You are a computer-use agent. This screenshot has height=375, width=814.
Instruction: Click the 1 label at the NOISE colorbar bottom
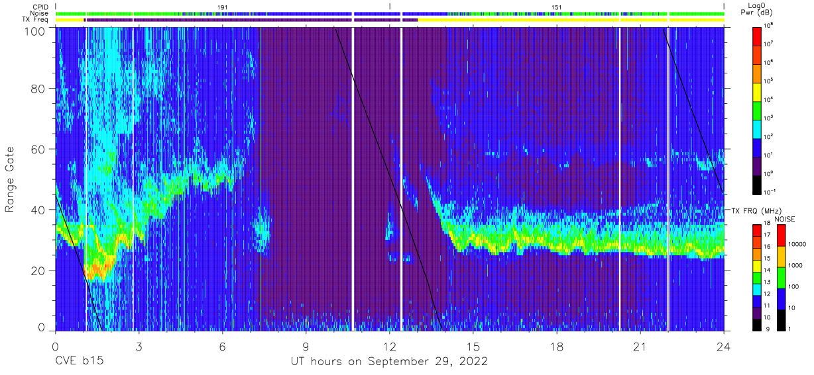pos(789,328)
